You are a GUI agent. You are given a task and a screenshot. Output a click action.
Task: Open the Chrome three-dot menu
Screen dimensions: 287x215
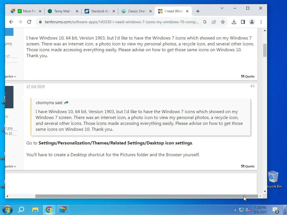(261, 22)
